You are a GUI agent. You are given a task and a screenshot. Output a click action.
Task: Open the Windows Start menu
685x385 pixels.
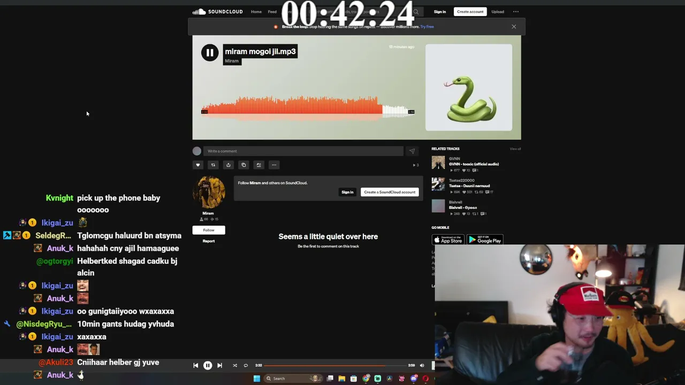(257, 379)
